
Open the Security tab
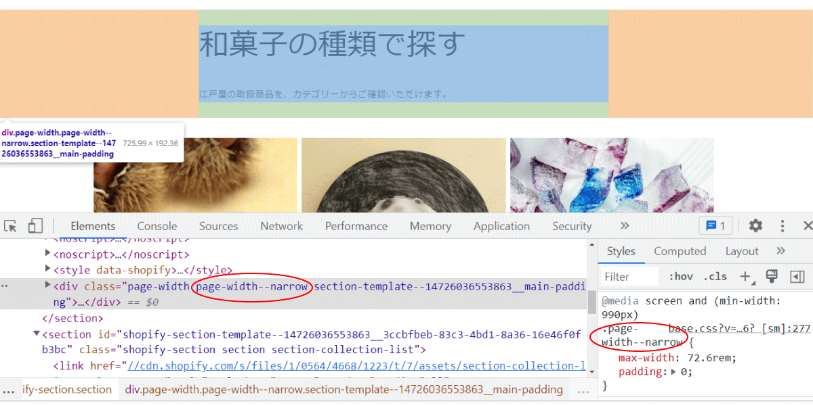click(572, 226)
